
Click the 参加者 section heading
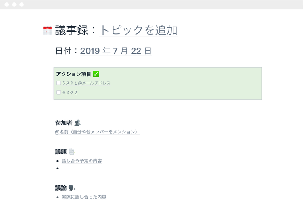(x=63, y=123)
